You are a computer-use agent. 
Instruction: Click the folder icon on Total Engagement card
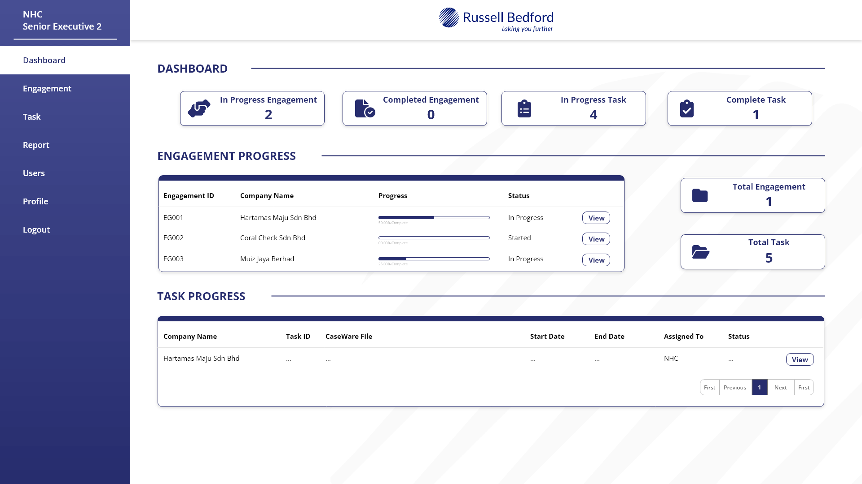pos(700,195)
